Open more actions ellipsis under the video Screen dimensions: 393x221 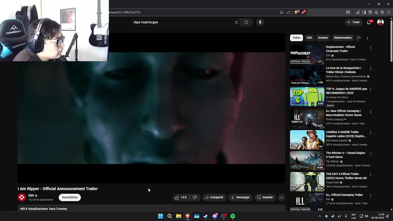point(281,197)
